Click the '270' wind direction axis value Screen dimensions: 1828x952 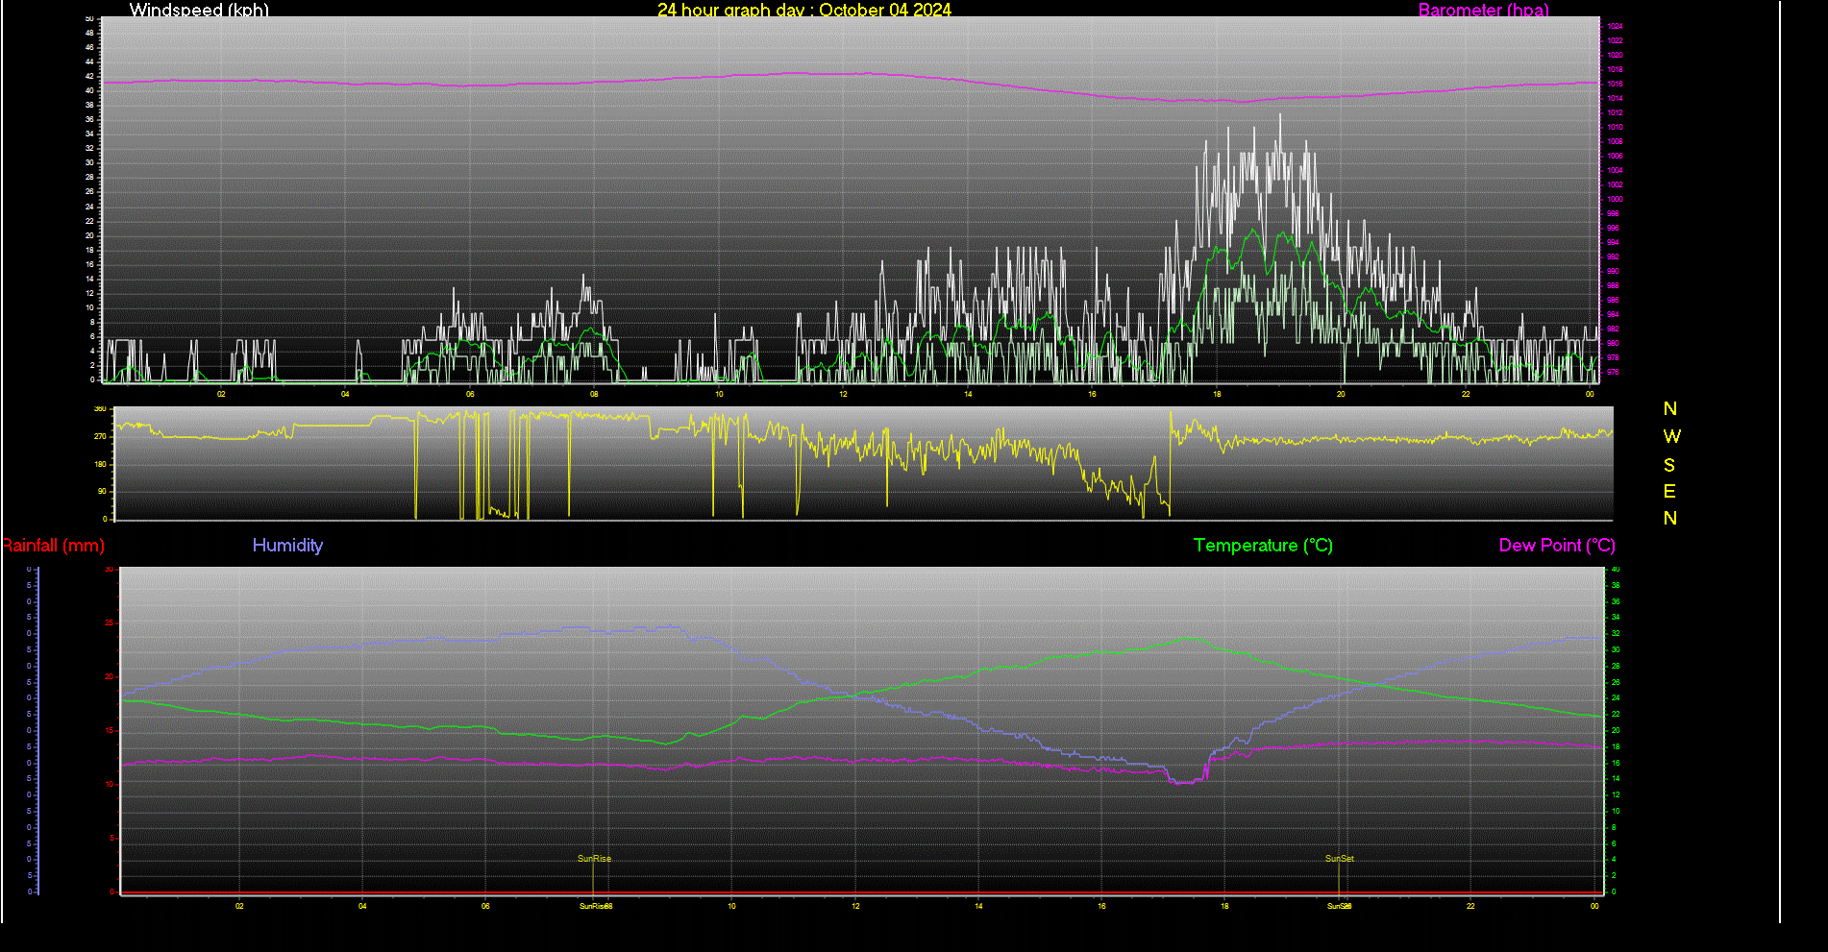click(x=100, y=436)
